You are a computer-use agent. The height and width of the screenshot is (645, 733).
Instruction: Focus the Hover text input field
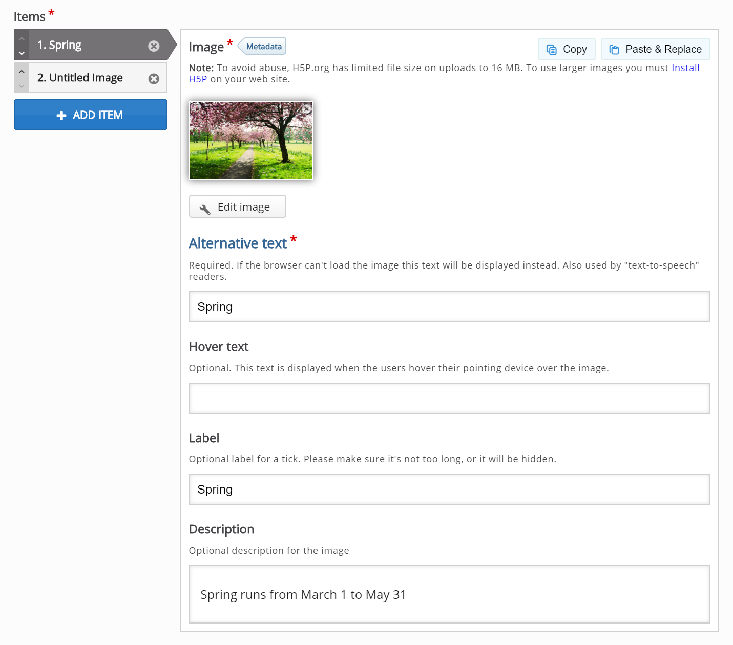click(x=449, y=398)
